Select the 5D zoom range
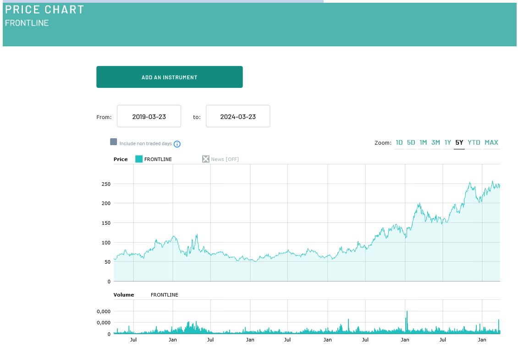 [411, 142]
